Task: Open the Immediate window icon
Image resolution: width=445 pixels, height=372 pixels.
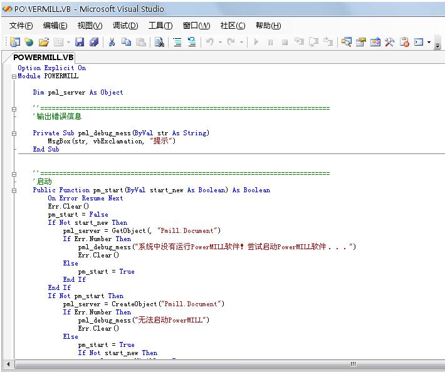Action: 419,42
